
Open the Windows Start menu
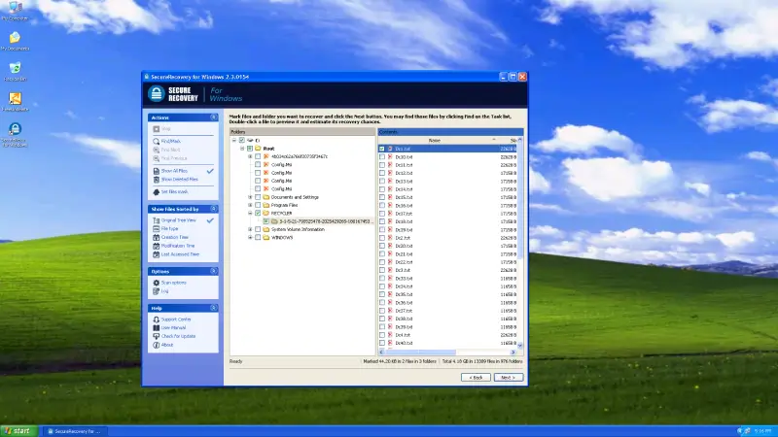pyautogui.click(x=18, y=431)
